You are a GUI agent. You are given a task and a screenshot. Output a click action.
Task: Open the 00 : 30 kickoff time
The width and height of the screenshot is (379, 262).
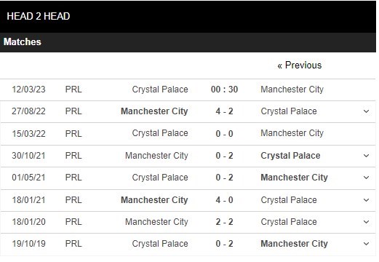pyautogui.click(x=224, y=90)
